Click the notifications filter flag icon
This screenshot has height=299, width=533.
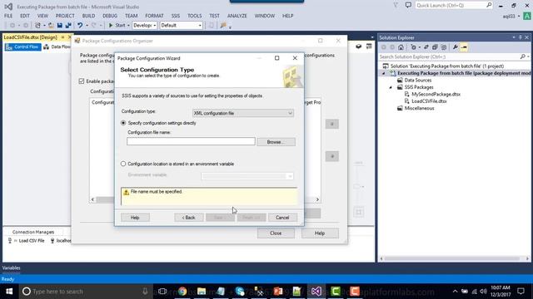pos(396,5)
